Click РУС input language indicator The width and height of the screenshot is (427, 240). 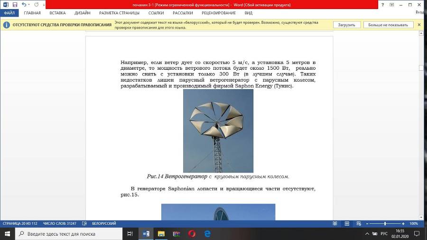pyautogui.click(x=384, y=234)
